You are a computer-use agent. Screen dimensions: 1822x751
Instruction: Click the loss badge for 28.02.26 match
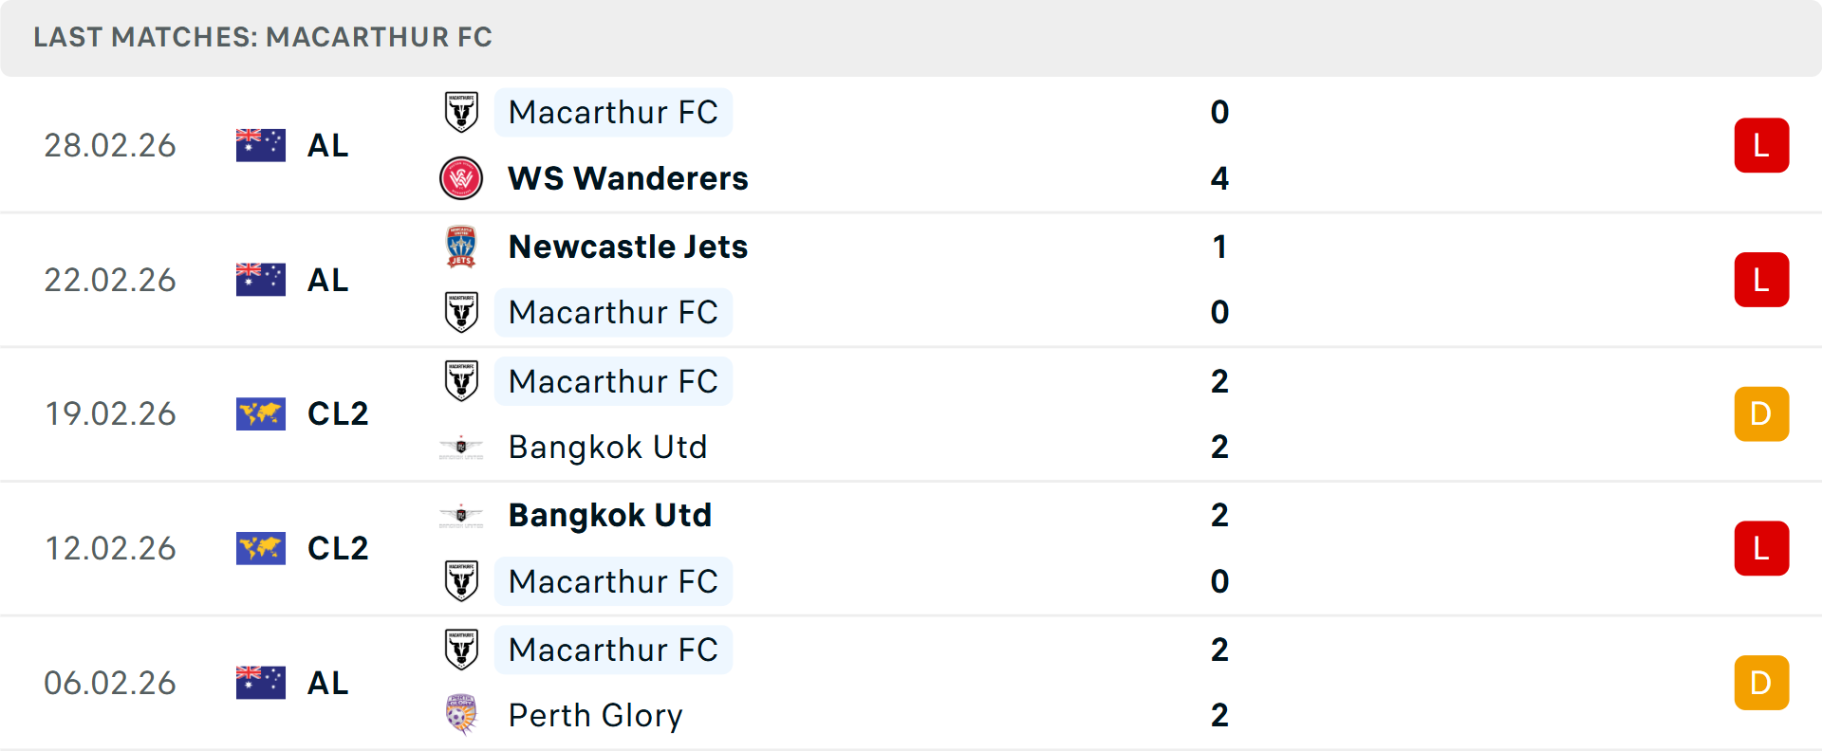tap(1761, 145)
